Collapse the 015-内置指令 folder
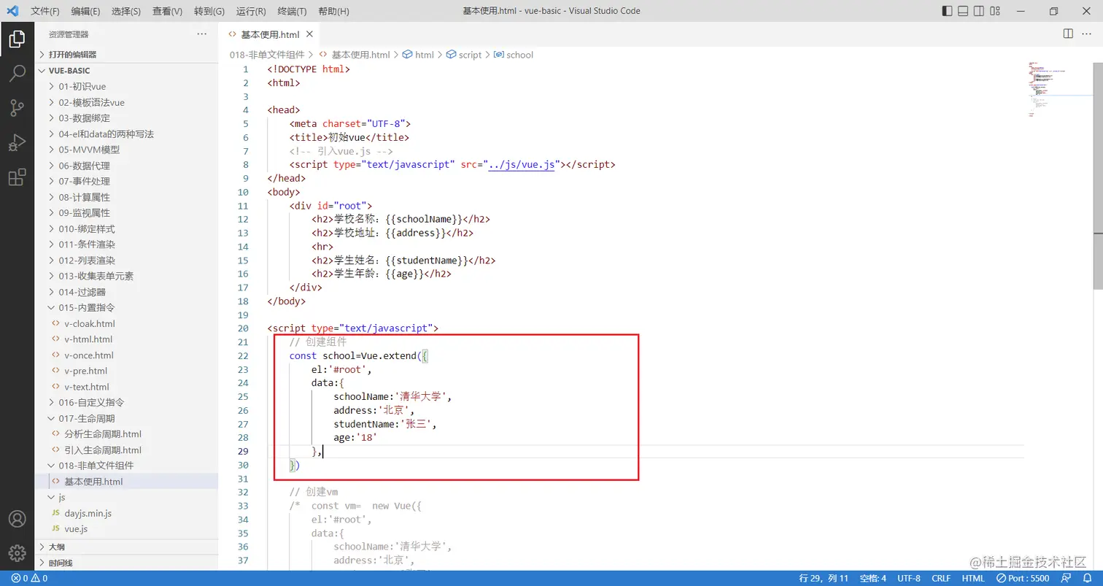This screenshot has height=586, width=1103. (x=87, y=308)
